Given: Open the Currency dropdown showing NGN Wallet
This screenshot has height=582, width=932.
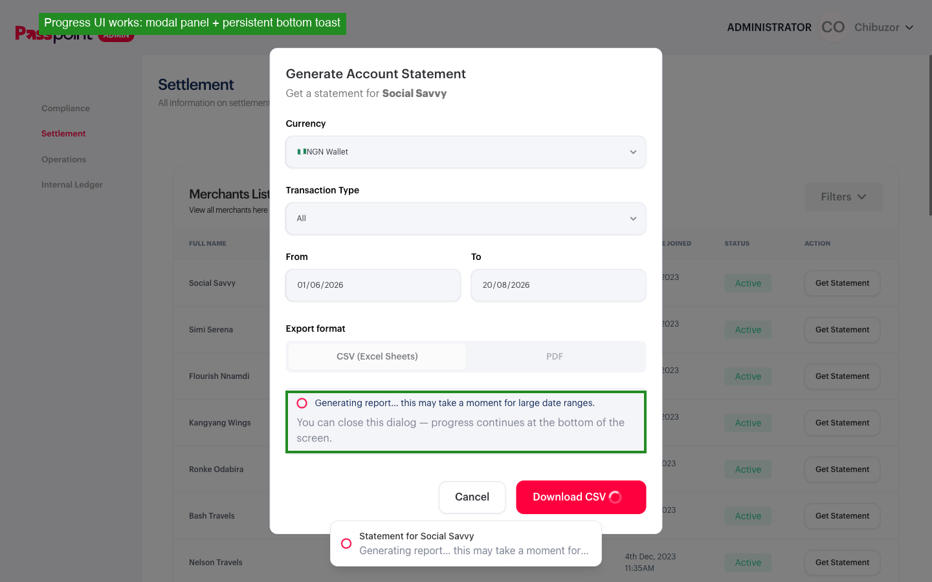Looking at the screenshot, I should point(466,152).
